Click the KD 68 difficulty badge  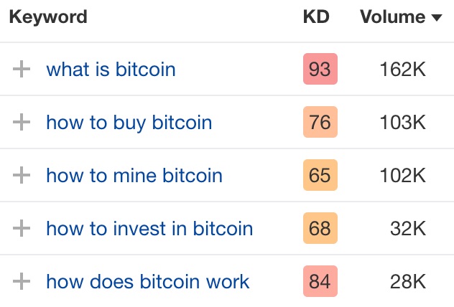[x=320, y=229]
